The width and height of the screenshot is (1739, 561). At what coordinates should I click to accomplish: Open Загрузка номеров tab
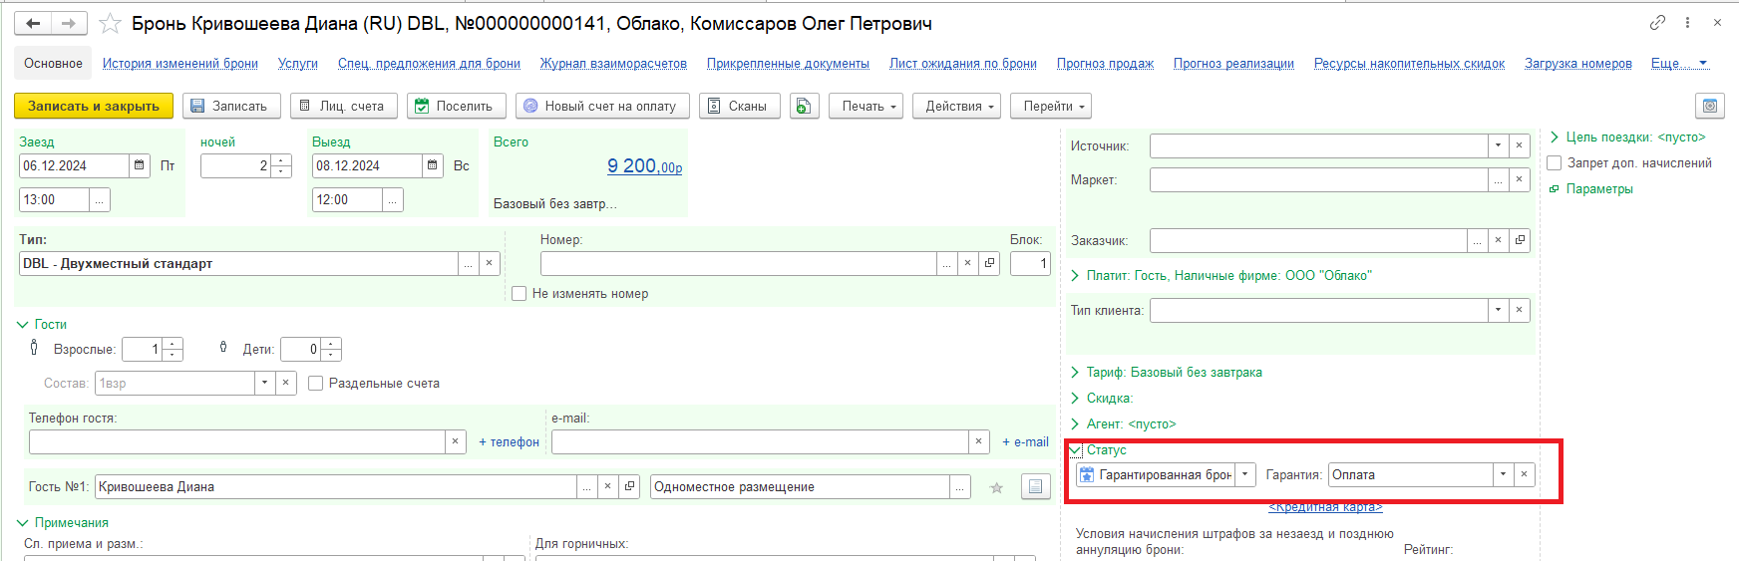click(x=1578, y=63)
